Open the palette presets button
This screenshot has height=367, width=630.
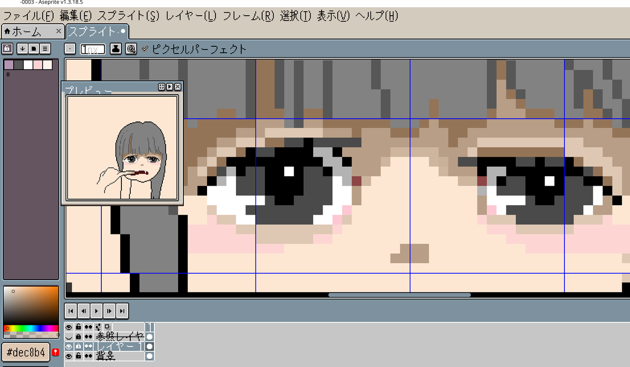tap(34, 49)
